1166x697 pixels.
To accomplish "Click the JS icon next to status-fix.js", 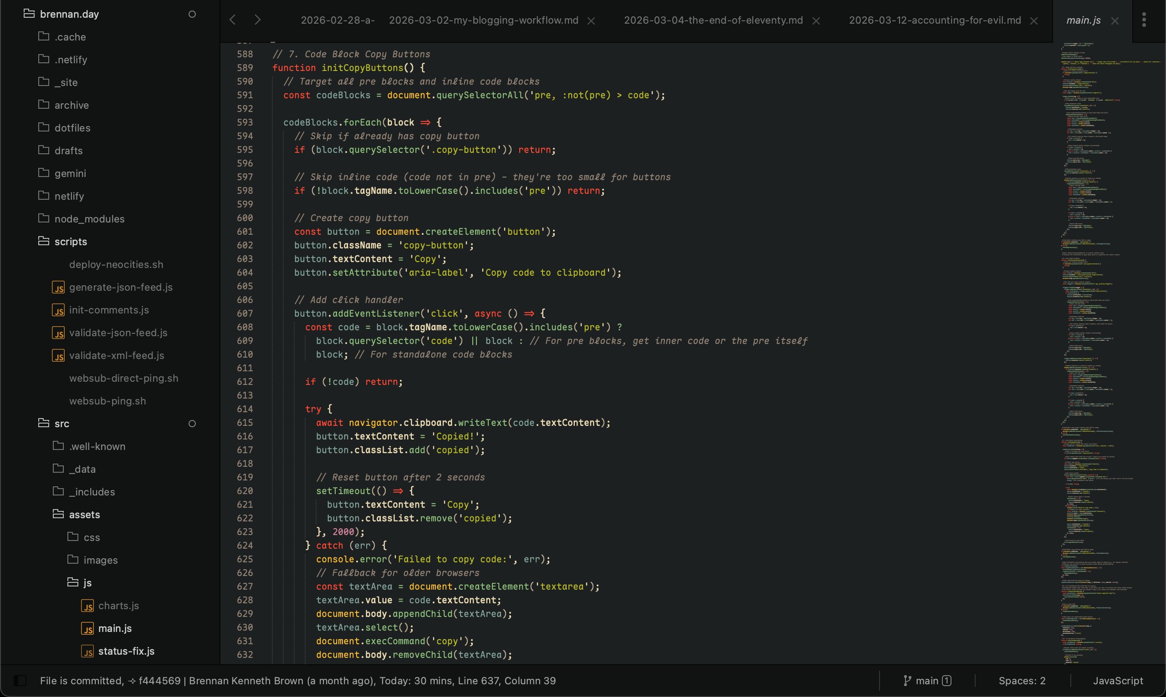I will click(87, 651).
